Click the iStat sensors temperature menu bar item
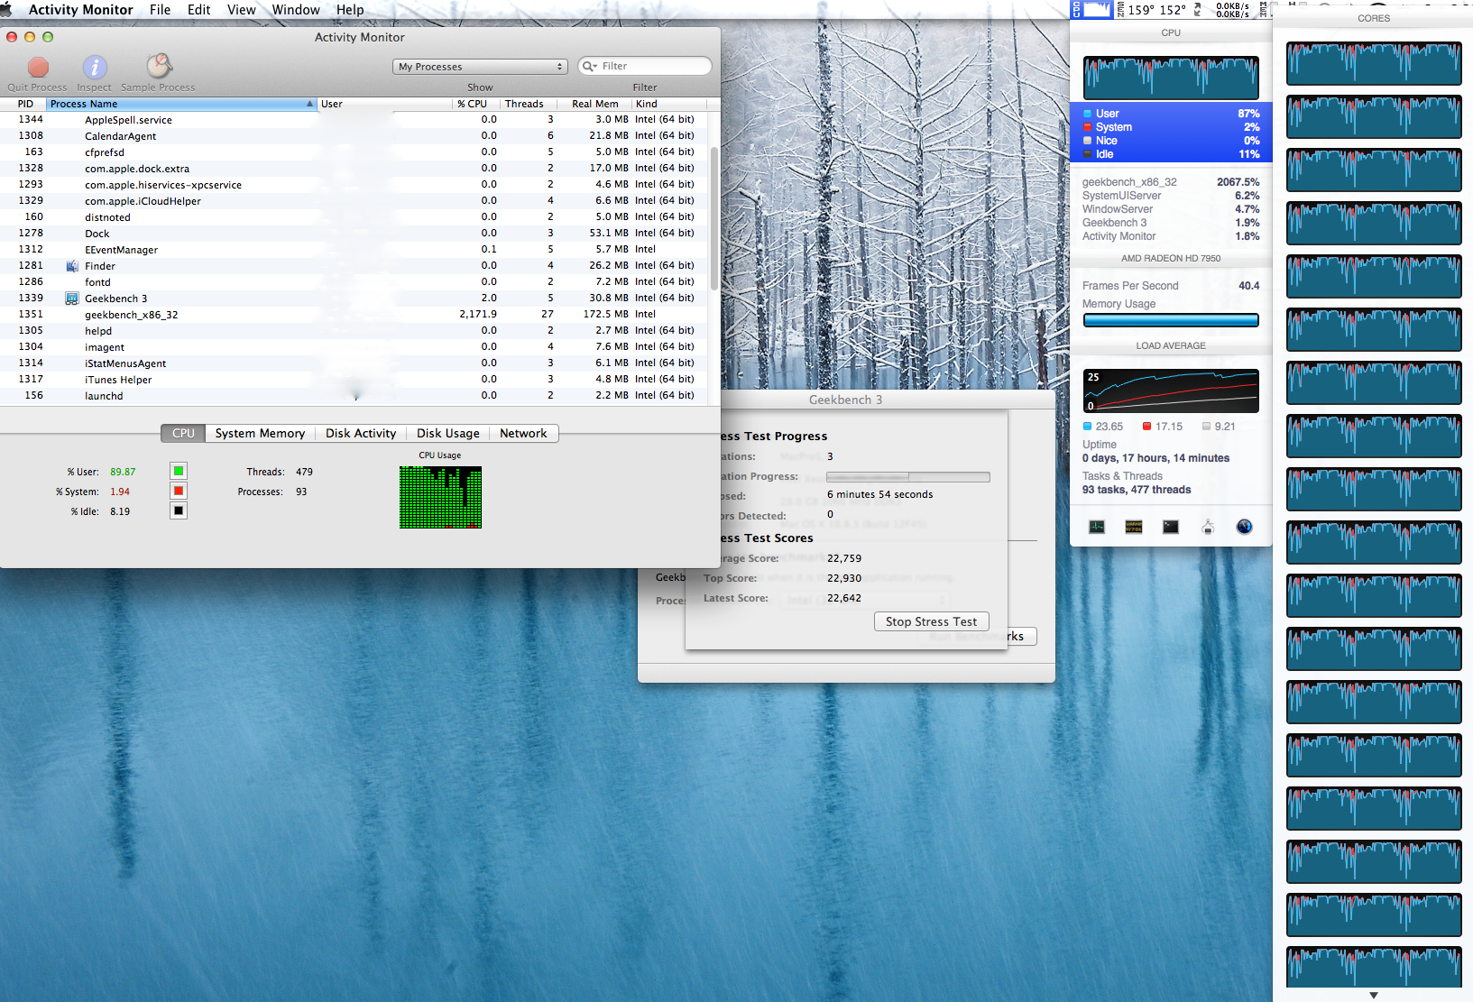Screen dimensions: 1473x1002 tap(1150, 10)
